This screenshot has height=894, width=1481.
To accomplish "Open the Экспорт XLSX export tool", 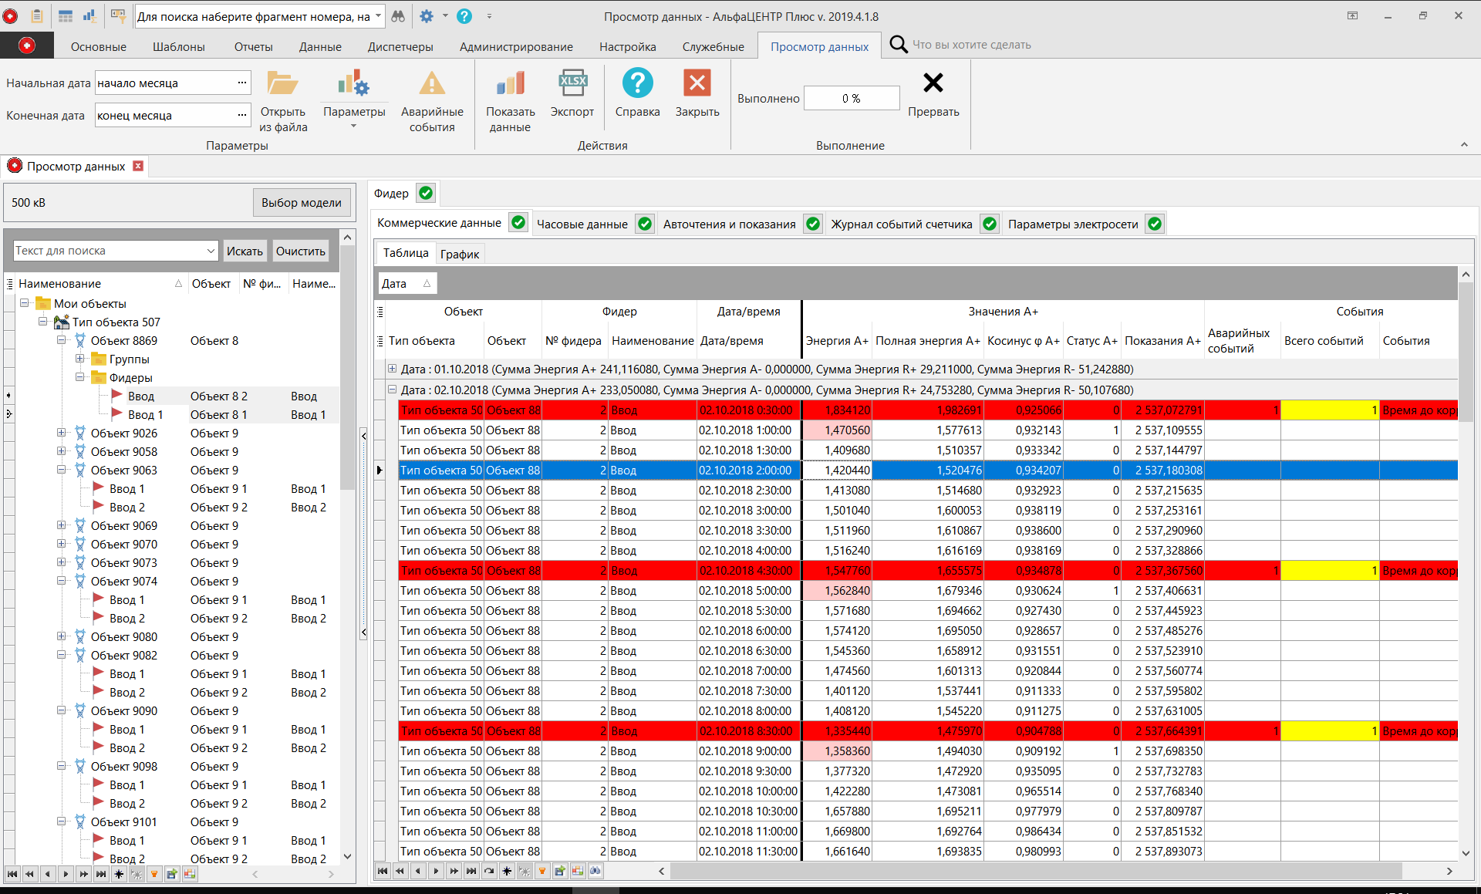I will [x=572, y=96].
